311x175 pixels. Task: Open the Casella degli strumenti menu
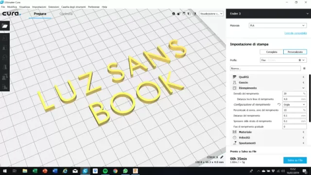(73, 7)
